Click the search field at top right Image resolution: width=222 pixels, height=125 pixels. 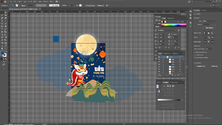(201, 2)
